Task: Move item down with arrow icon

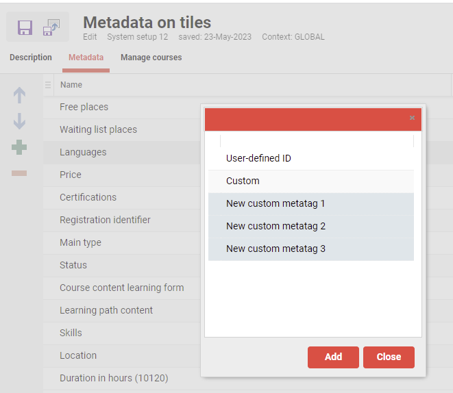Action: pos(19,122)
